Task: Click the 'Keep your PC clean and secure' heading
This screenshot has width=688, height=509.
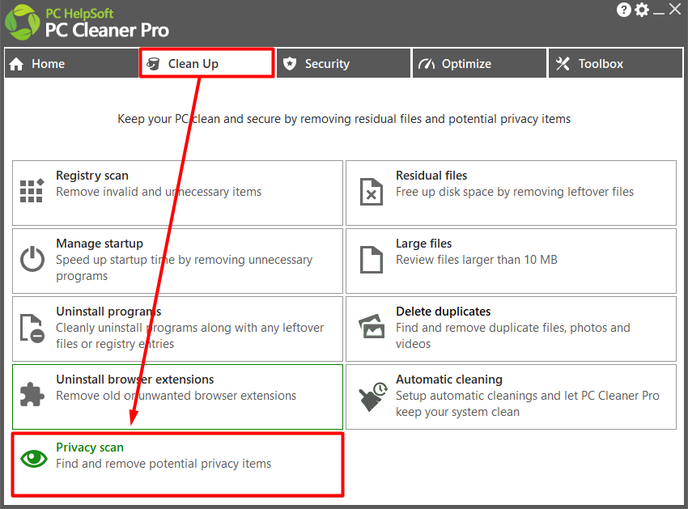Action: pyautogui.click(x=344, y=119)
